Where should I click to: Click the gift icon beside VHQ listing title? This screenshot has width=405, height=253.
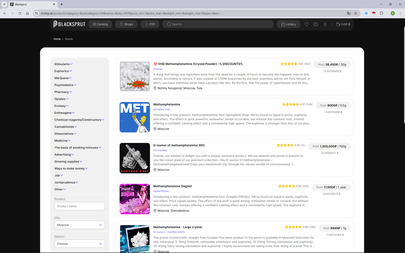(155, 64)
